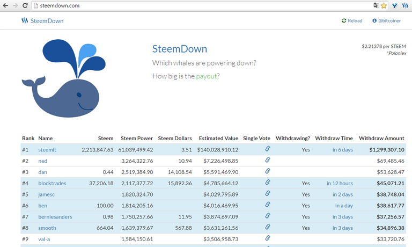Open single vote link icon for ned

[x=268, y=159]
